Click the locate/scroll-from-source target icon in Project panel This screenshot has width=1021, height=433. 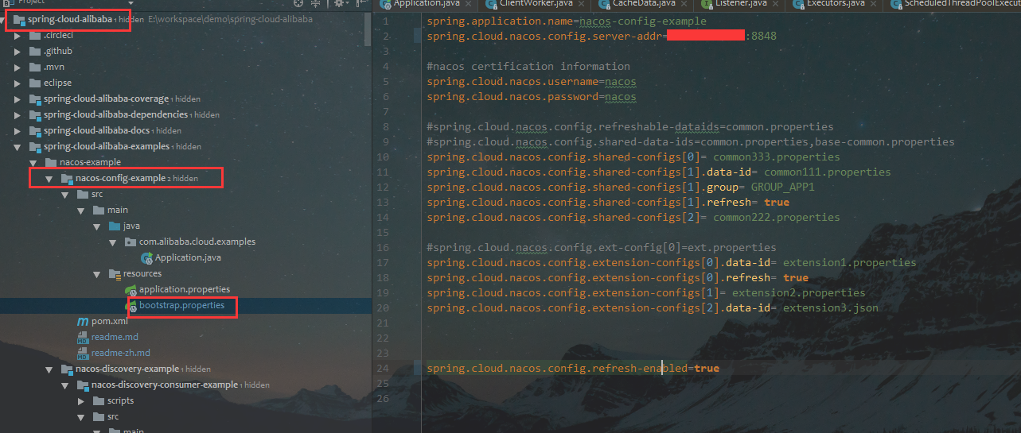[x=299, y=3]
